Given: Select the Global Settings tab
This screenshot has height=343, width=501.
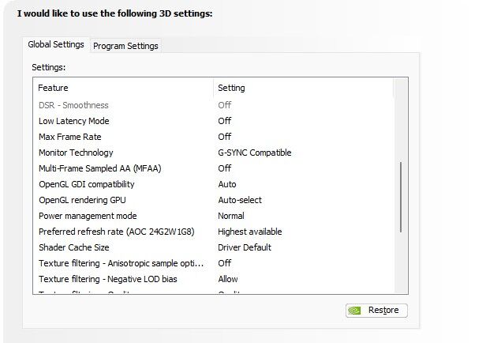Looking at the screenshot, I should (56, 44).
